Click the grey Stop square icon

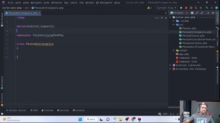click(201, 8)
